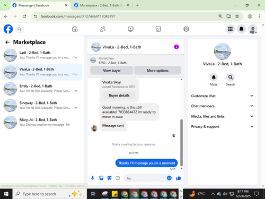265x199 pixels.
Task: Send a thumbs-up like
Action: [179, 178]
